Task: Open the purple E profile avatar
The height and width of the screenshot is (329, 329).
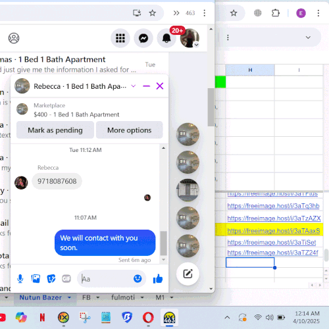Action: tap(301, 13)
